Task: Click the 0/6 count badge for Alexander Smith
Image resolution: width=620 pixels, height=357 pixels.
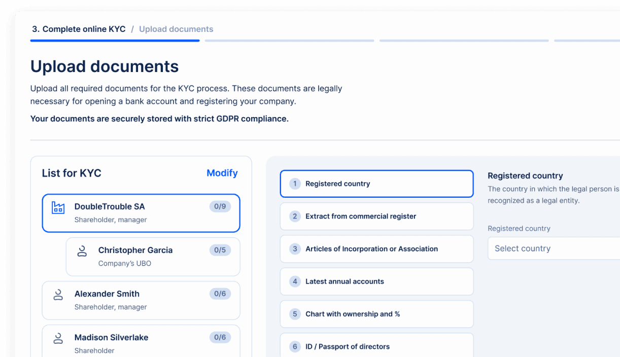Action: tap(220, 294)
